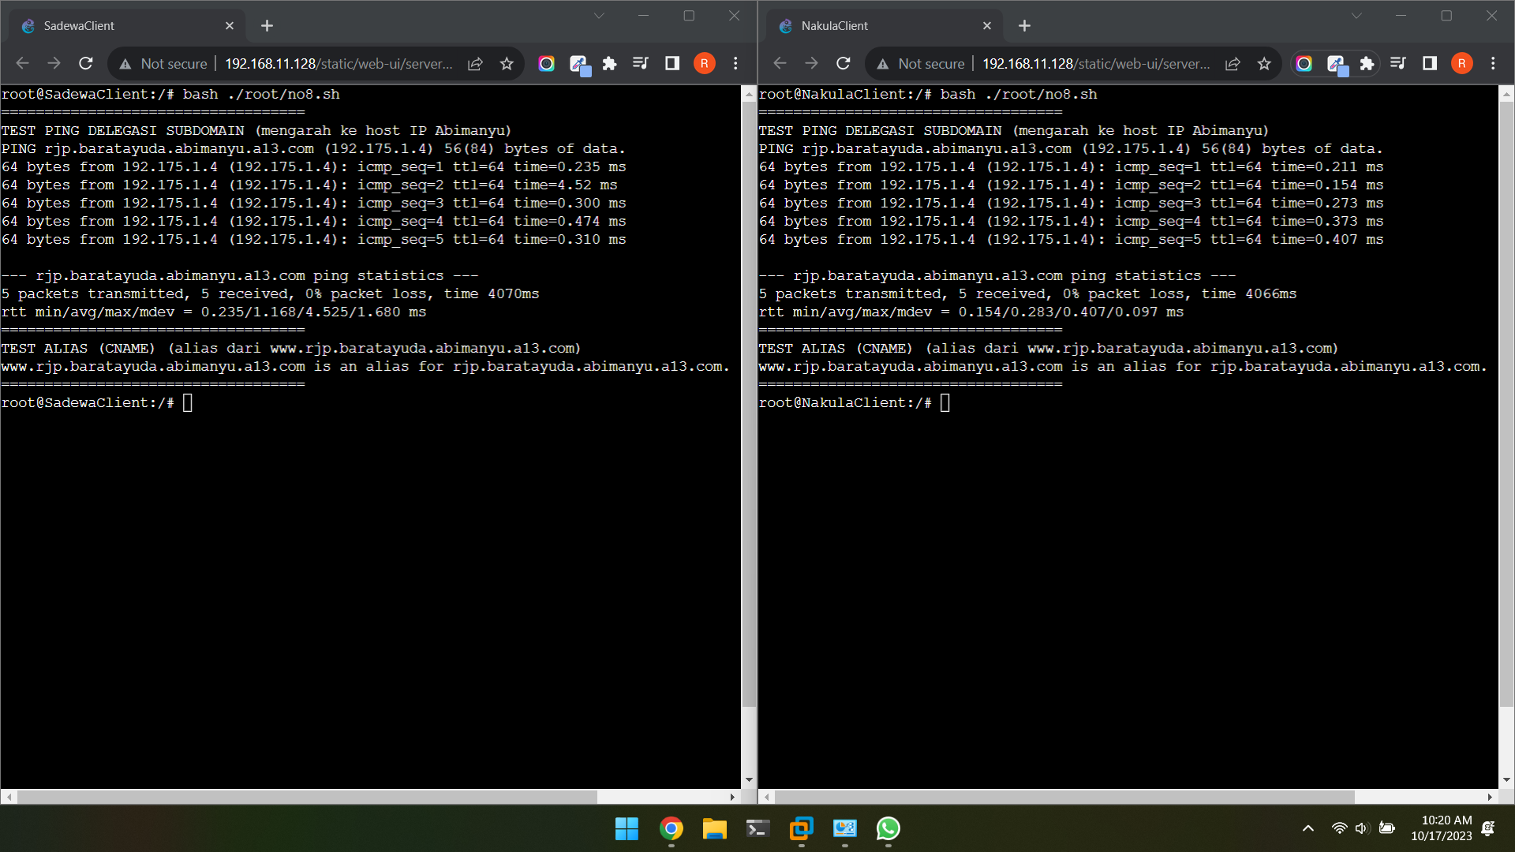Image resolution: width=1515 pixels, height=852 pixels.
Task: Select the color picker extension in toolbar
Action: click(580, 63)
